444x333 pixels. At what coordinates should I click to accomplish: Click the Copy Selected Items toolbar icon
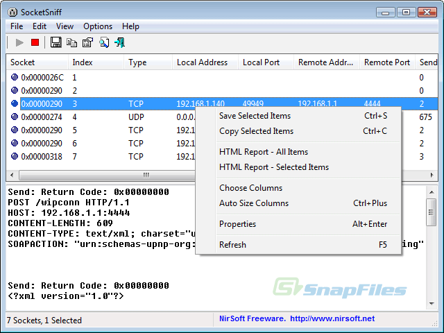(x=71, y=42)
